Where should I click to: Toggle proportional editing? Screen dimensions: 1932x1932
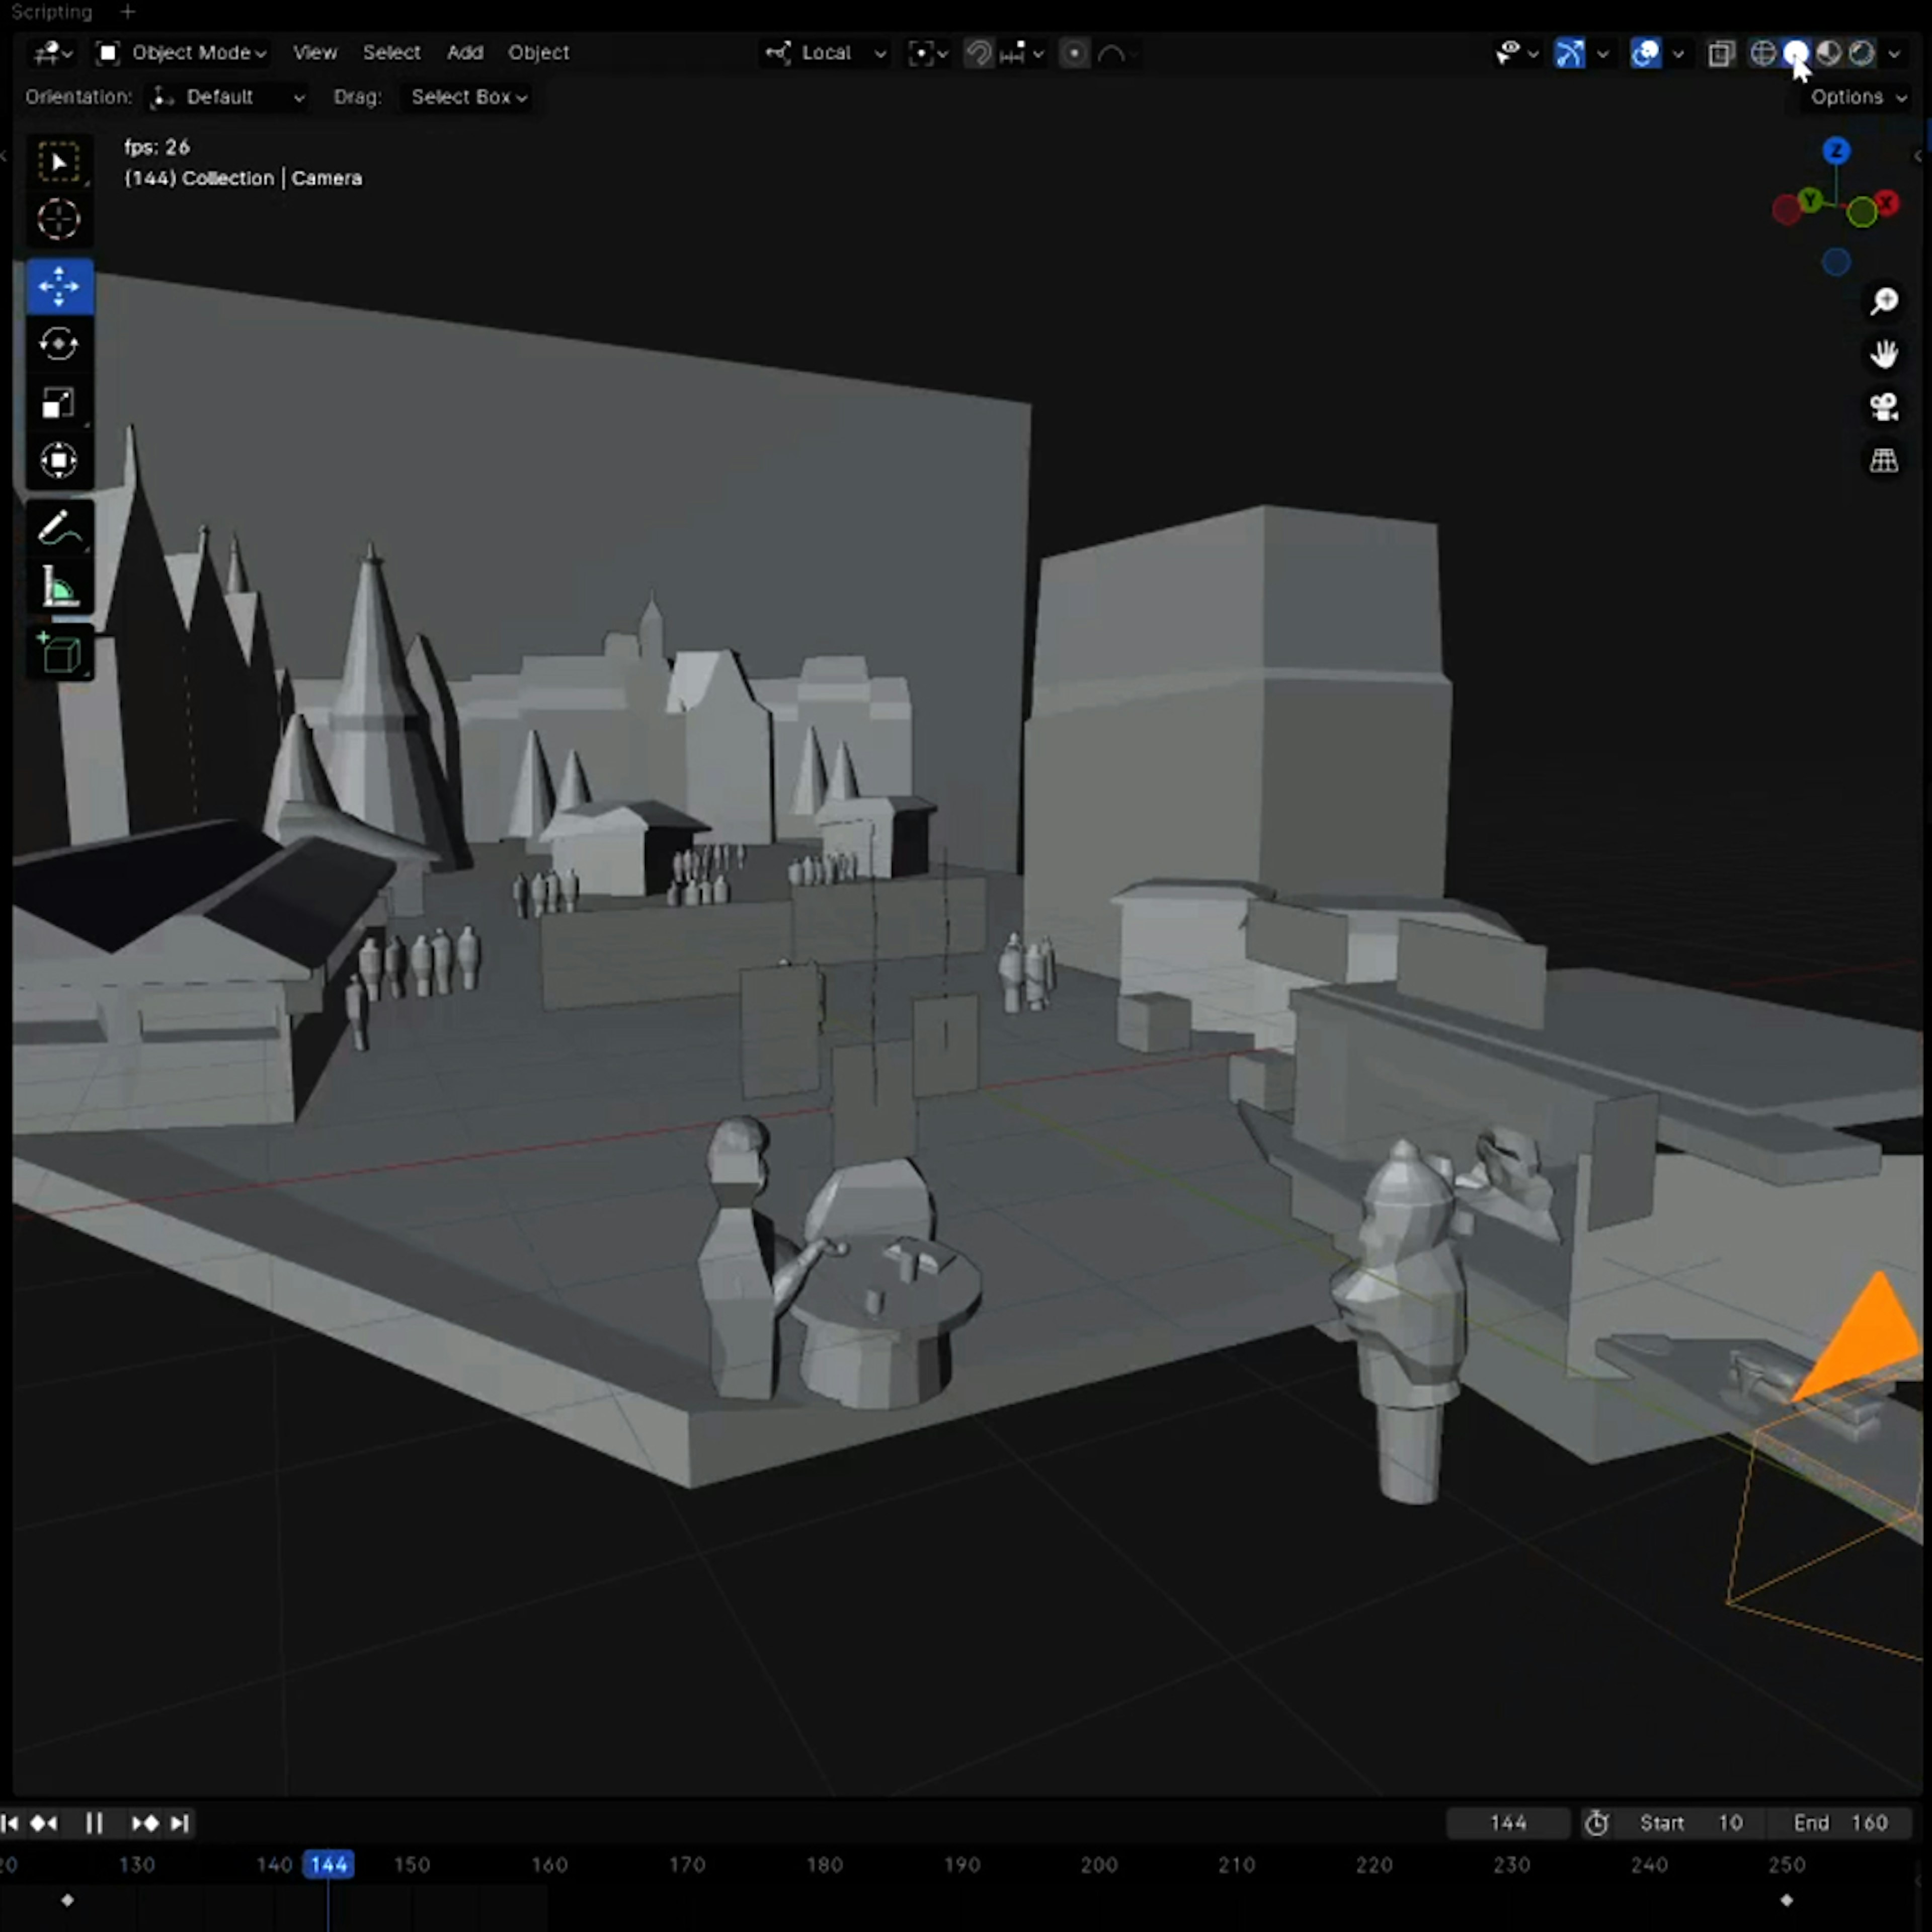pyautogui.click(x=1073, y=53)
